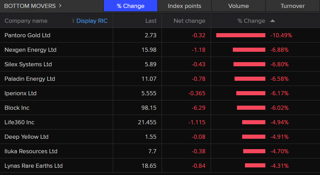Sort by Company name column header

[26, 21]
